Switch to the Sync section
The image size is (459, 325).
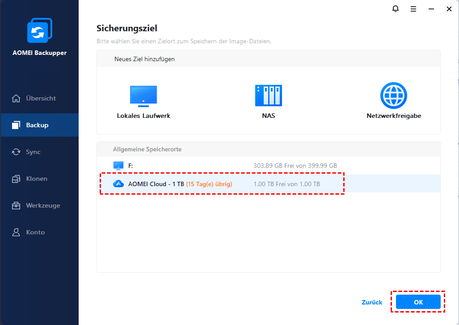coord(39,152)
